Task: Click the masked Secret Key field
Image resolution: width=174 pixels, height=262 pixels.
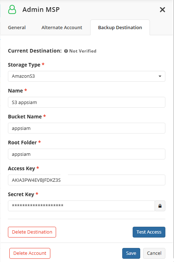Action: [x=82, y=206]
